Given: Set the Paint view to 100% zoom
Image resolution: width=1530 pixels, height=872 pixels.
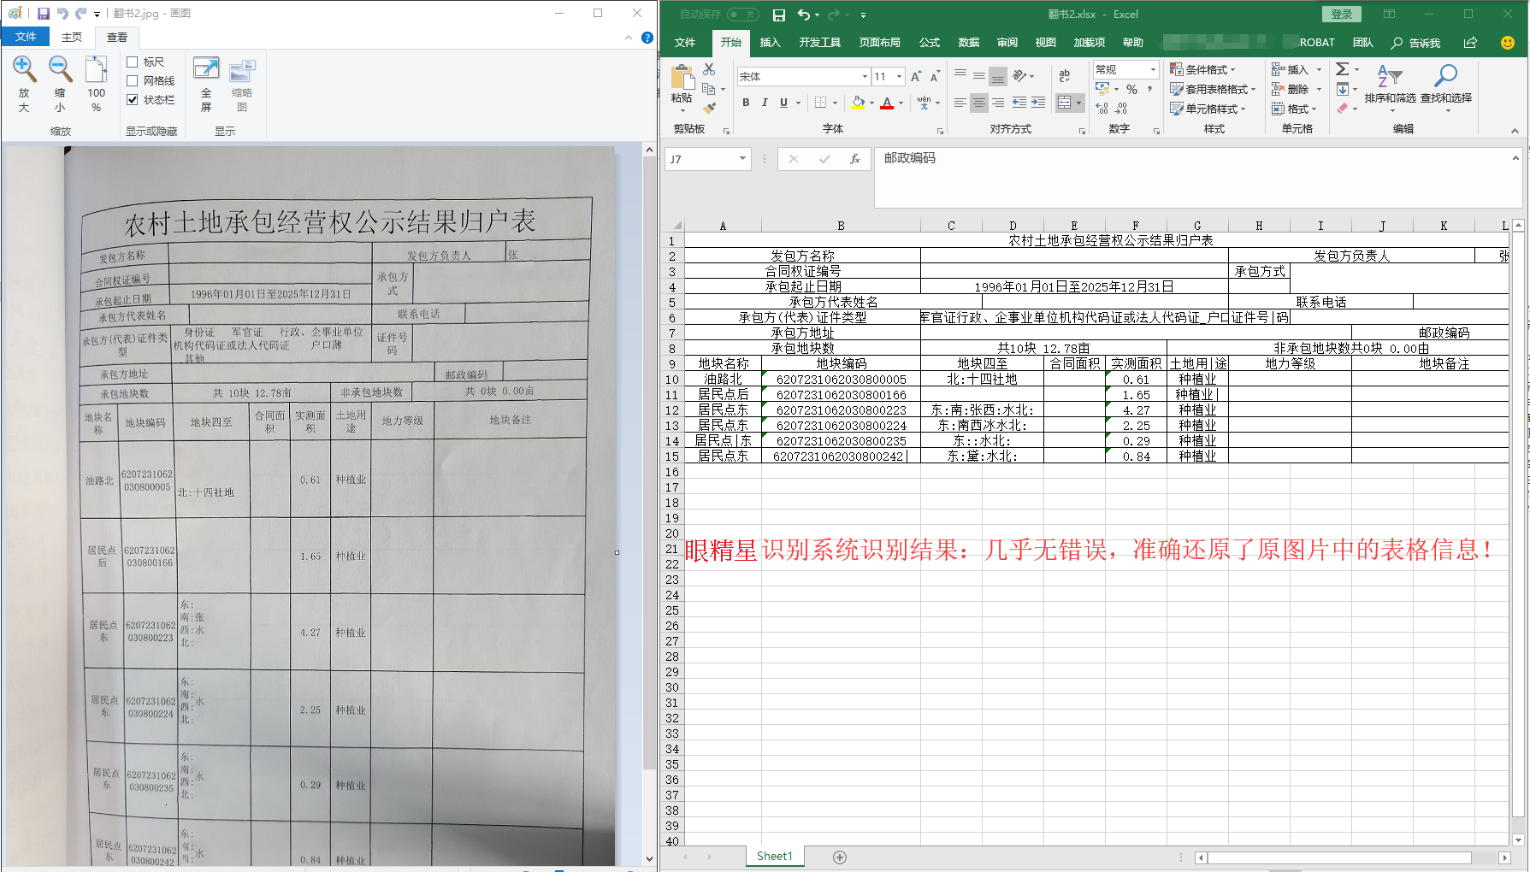Looking at the screenshot, I should (96, 84).
